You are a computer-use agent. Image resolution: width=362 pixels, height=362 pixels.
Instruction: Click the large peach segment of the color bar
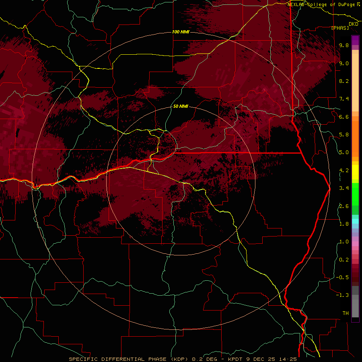(355, 82)
